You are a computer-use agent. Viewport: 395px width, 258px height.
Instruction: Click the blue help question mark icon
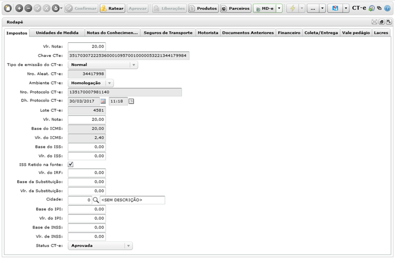(387, 8)
